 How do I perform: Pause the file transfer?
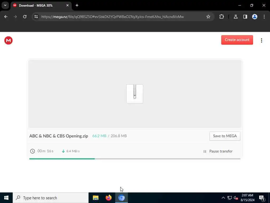[x=218, y=151]
